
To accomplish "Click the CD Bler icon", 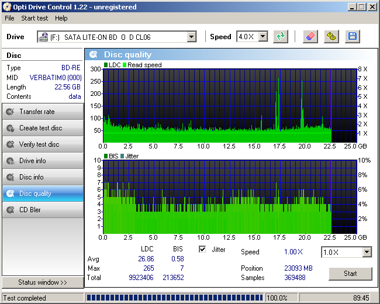I will tap(10, 210).
